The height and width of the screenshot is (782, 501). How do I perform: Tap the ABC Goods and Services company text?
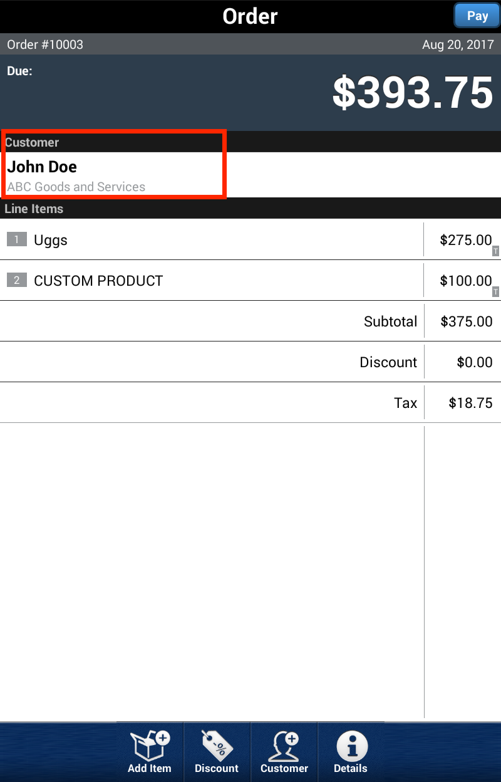(76, 187)
